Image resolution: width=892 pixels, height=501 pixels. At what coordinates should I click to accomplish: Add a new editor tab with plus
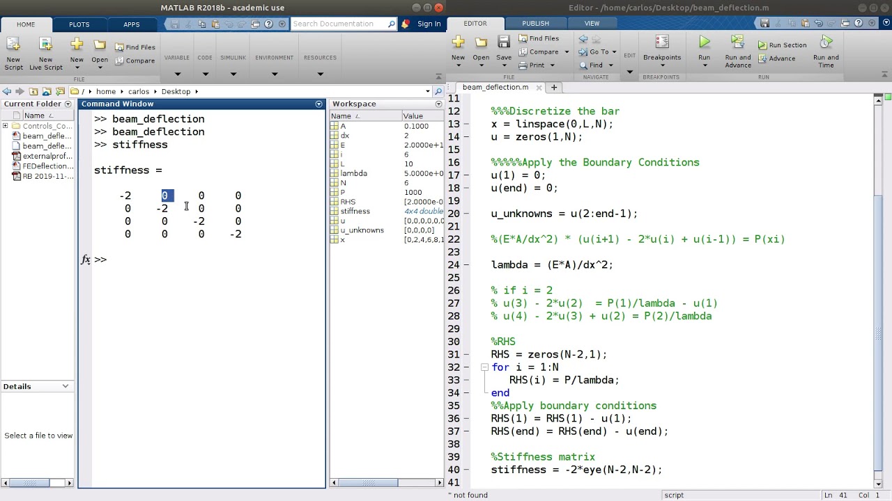554,88
